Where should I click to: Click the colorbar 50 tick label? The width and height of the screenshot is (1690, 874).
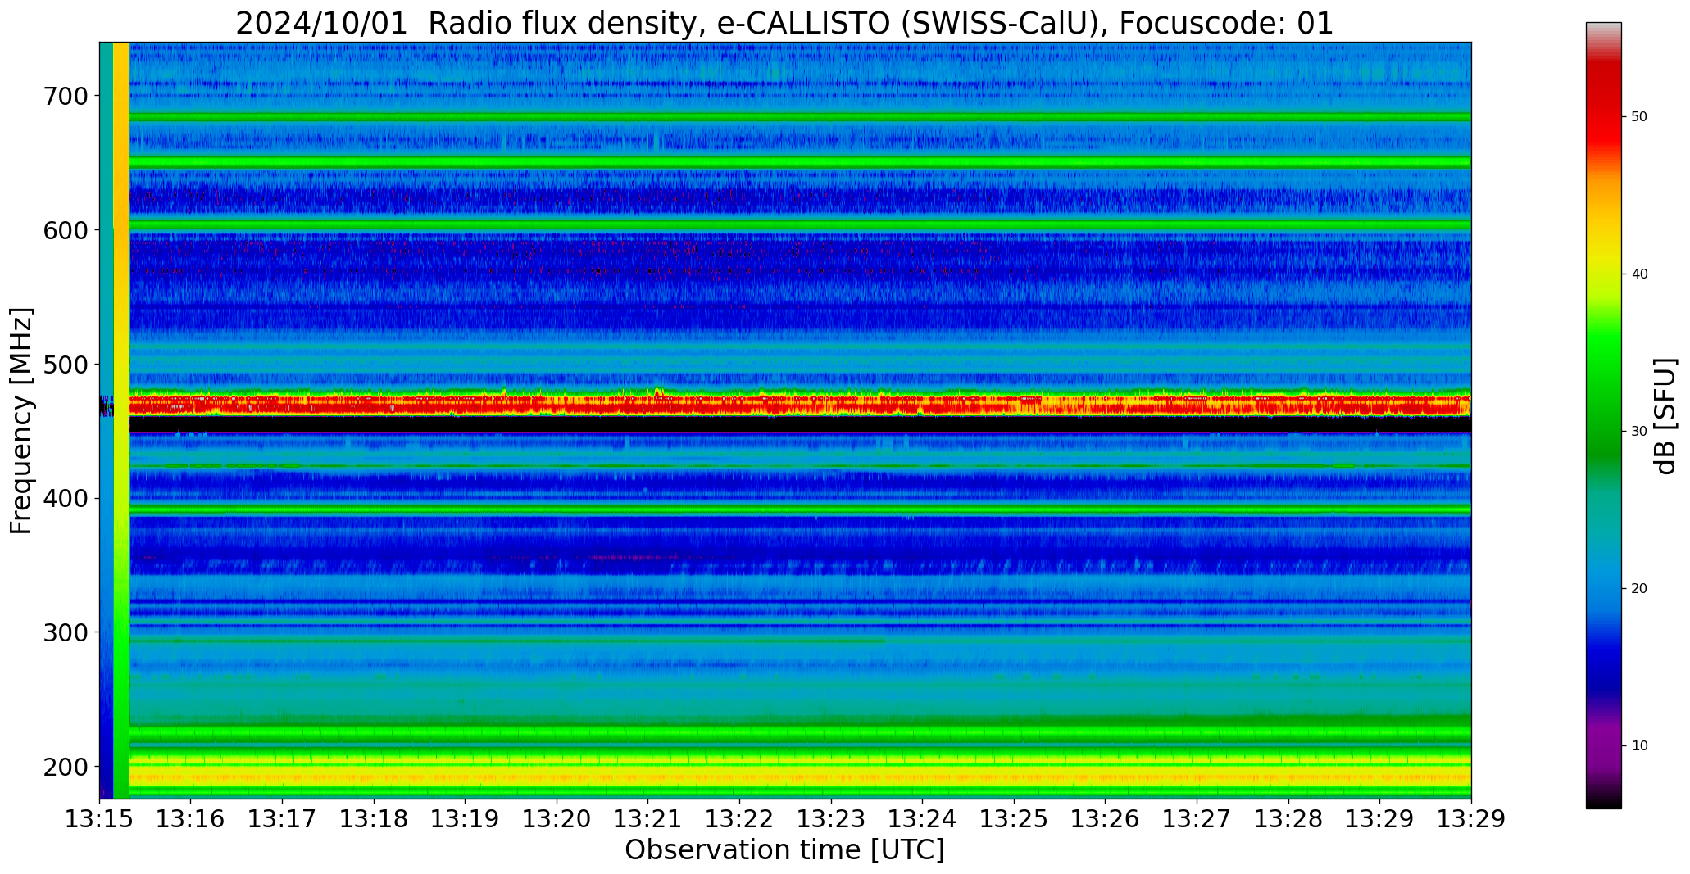1639,117
